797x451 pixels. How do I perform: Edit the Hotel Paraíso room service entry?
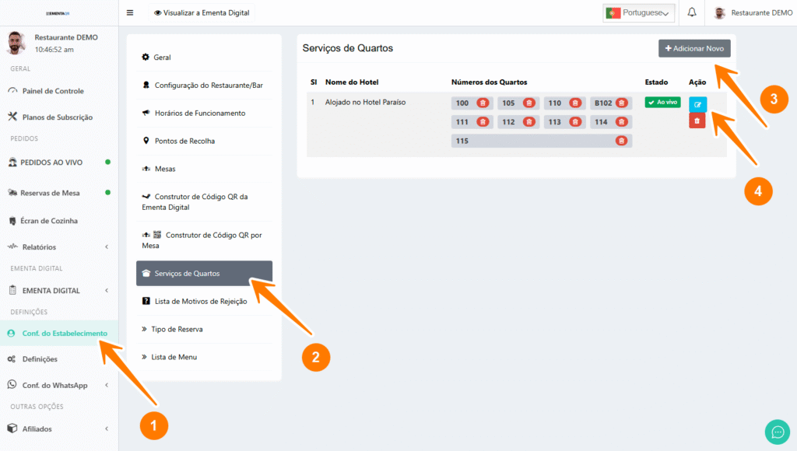[697, 104]
